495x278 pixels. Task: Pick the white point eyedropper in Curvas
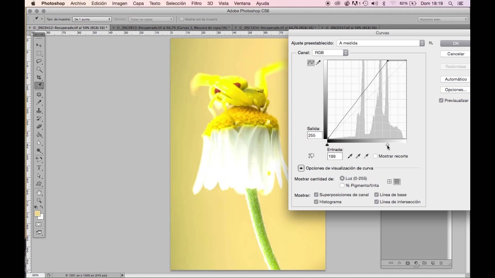366,156
